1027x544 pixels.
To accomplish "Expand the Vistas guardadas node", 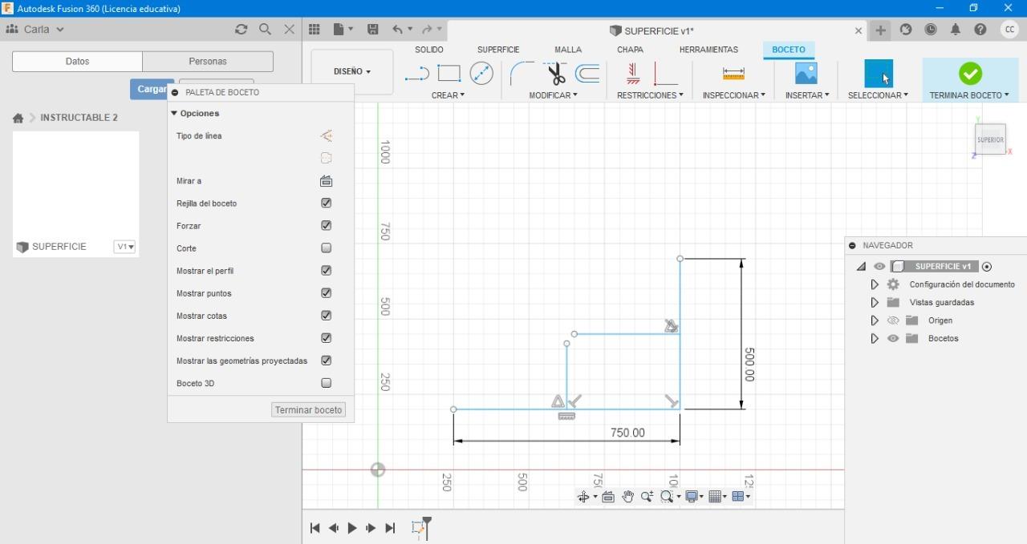I will tap(875, 303).
